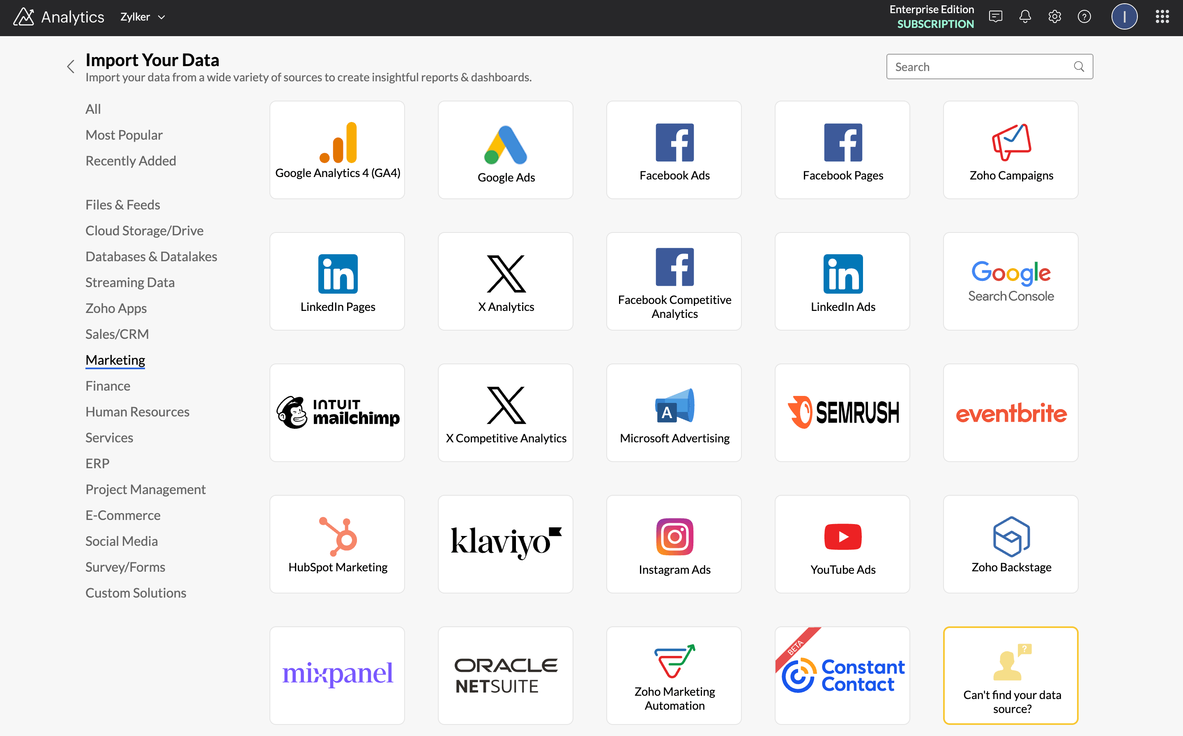Select the Constant Contact beta connector
The width and height of the screenshot is (1183, 736).
(x=842, y=675)
